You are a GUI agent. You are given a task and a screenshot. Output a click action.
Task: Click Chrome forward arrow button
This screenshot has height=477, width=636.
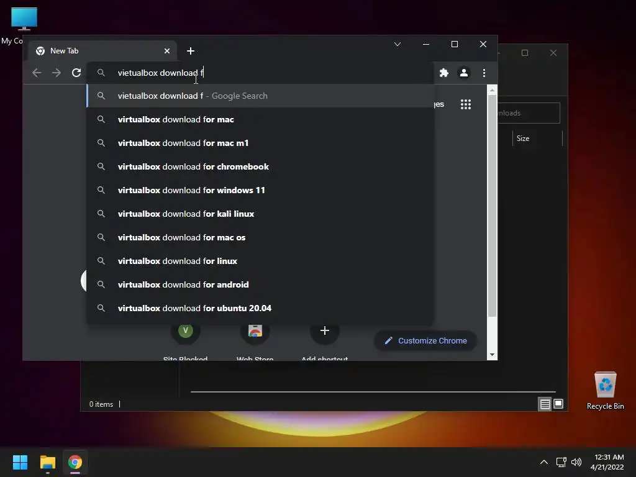pyautogui.click(x=57, y=73)
